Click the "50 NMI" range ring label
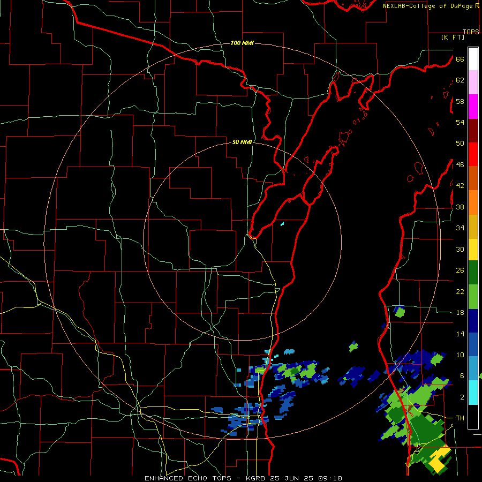 pyautogui.click(x=242, y=142)
